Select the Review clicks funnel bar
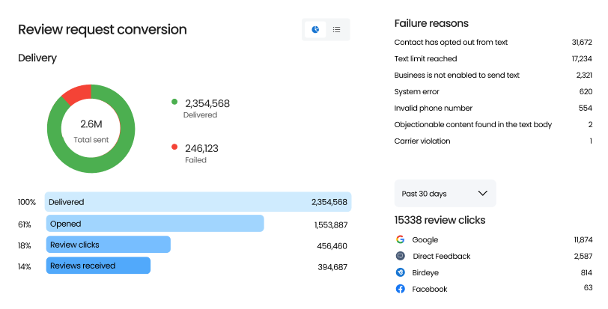The width and height of the screenshot is (608, 309). (108, 245)
